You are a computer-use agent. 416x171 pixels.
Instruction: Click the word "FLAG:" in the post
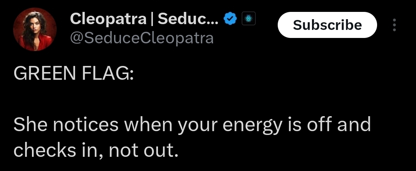click(x=107, y=73)
